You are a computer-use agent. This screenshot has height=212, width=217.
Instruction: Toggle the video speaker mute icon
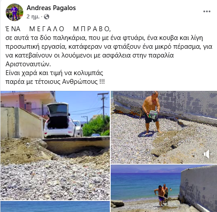[x=208, y=154]
